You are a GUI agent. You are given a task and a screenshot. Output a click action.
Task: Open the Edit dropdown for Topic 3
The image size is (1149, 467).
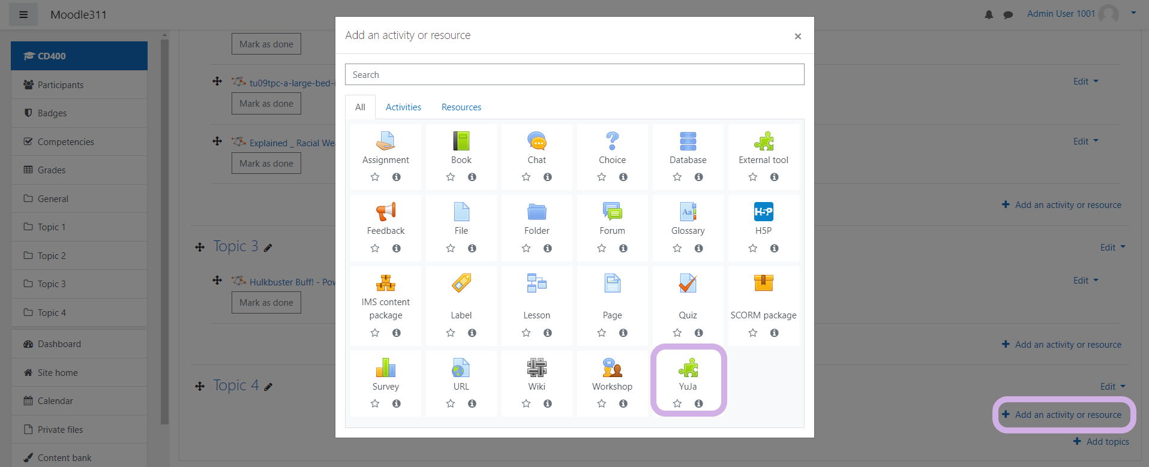point(1112,248)
